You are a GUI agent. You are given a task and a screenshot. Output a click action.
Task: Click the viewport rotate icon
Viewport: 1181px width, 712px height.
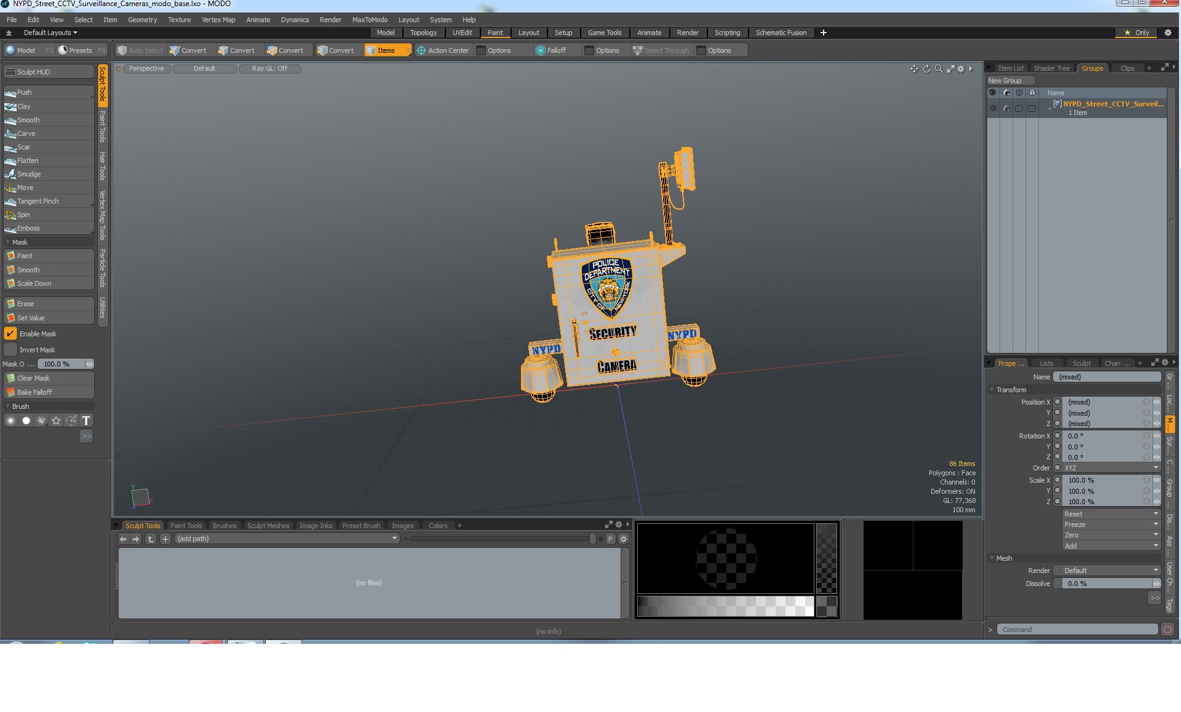click(926, 69)
